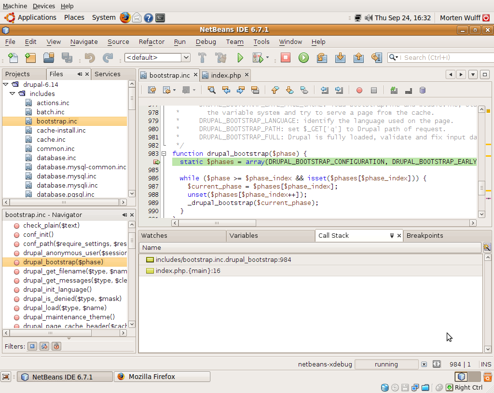The width and height of the screenshot is (494, 393).
Task: Open Firefox launcher in top panel
Action: tap(125, 18)
